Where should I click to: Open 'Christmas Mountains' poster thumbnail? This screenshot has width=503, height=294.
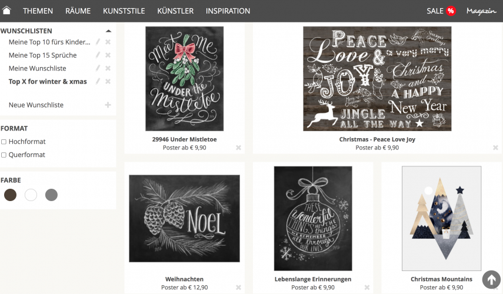[x=441, y=218]
